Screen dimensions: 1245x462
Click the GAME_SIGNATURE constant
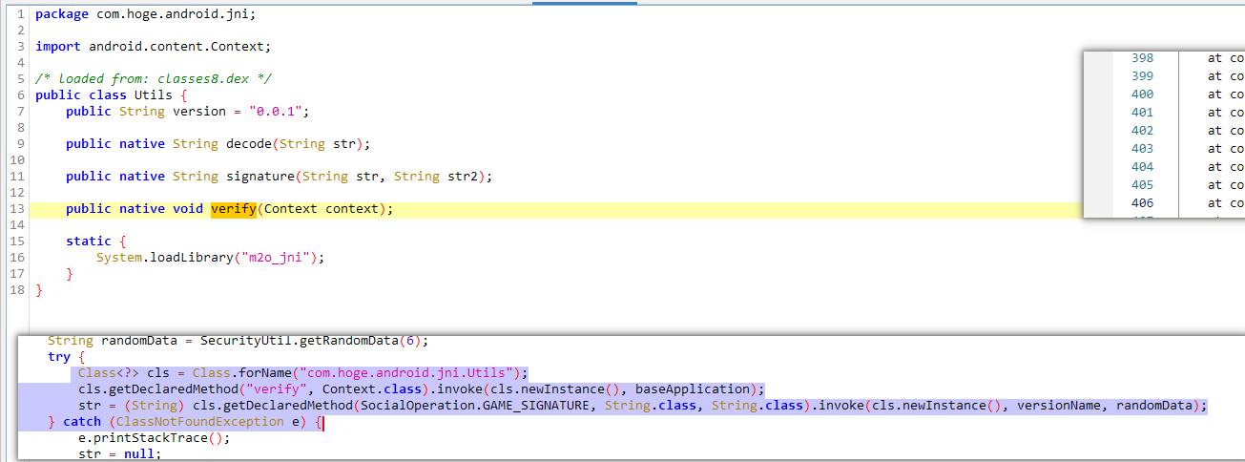[523, 406]
